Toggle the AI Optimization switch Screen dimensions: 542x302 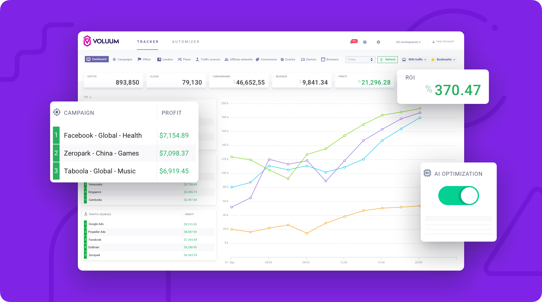(x=458, y=196)
